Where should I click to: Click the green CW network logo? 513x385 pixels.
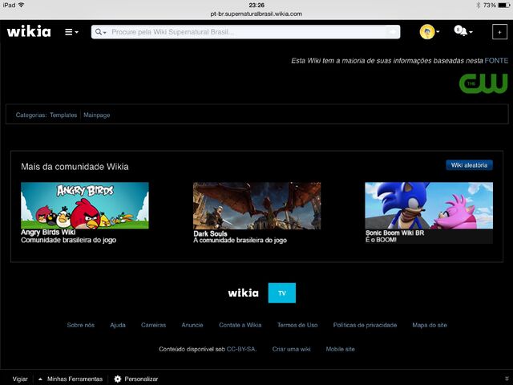click(x=483, y=83)
